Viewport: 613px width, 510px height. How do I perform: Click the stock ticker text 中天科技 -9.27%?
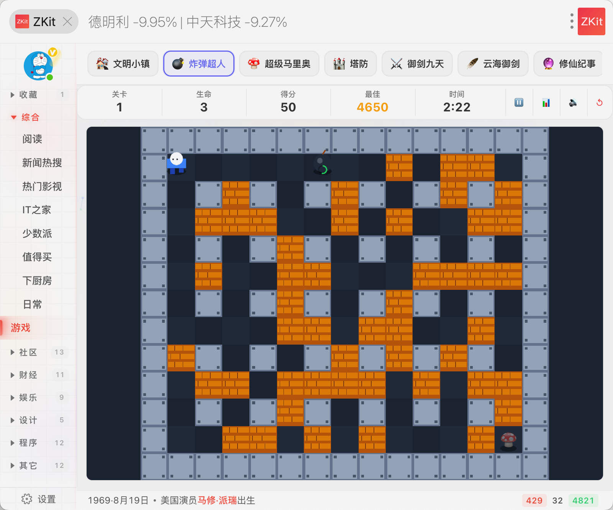237,22
